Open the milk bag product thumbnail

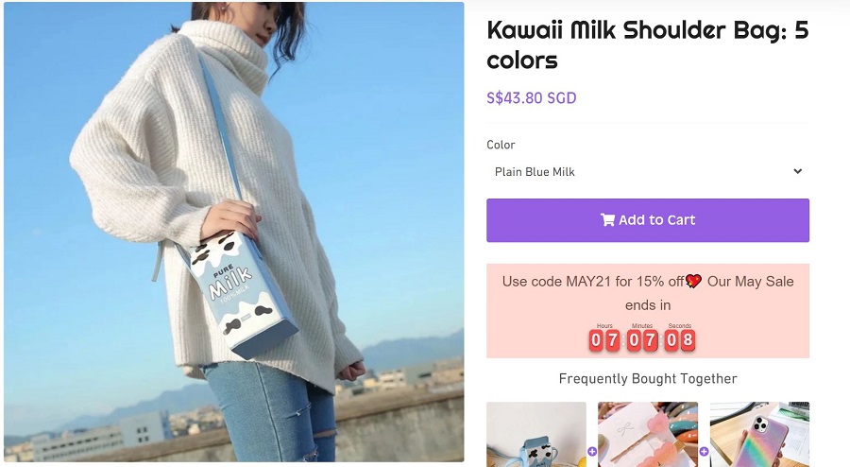[536, 435]
